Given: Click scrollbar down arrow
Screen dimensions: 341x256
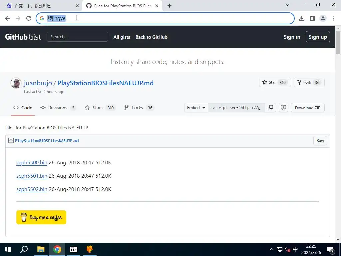Looking at the screenshot, I should (338, 240).
